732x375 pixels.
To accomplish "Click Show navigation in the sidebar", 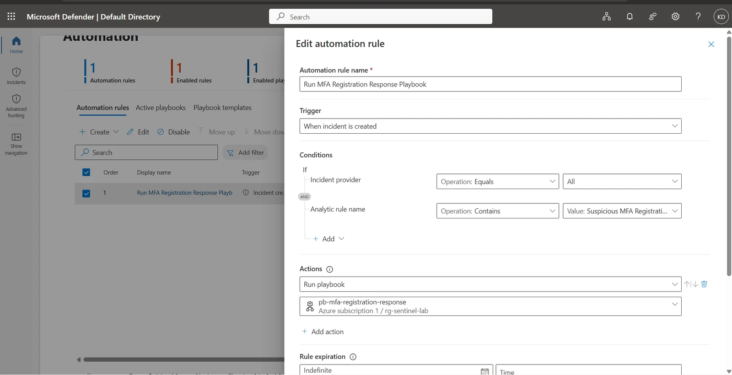I will 16,144.
